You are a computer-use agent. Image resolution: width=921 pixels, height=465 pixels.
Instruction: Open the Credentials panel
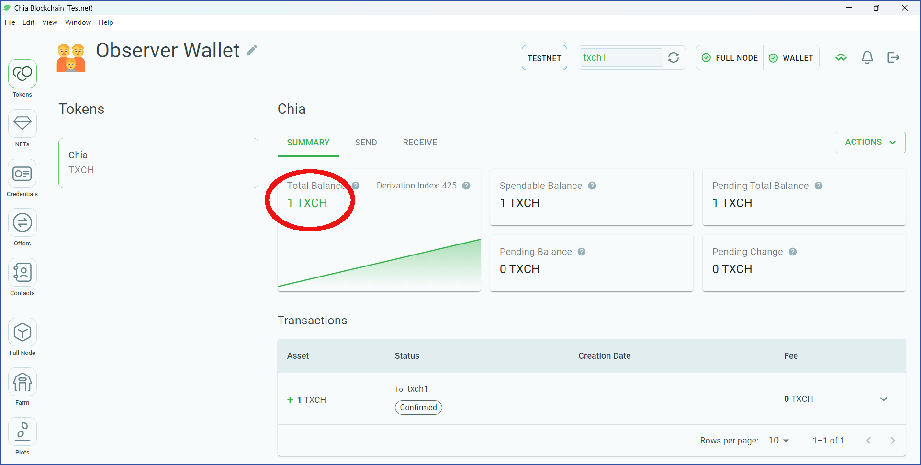[22, 173]
